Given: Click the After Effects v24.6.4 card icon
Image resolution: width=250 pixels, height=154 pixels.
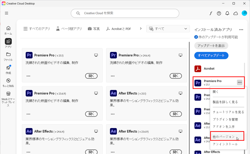Looking at the screenshot, I should (29, 131).
